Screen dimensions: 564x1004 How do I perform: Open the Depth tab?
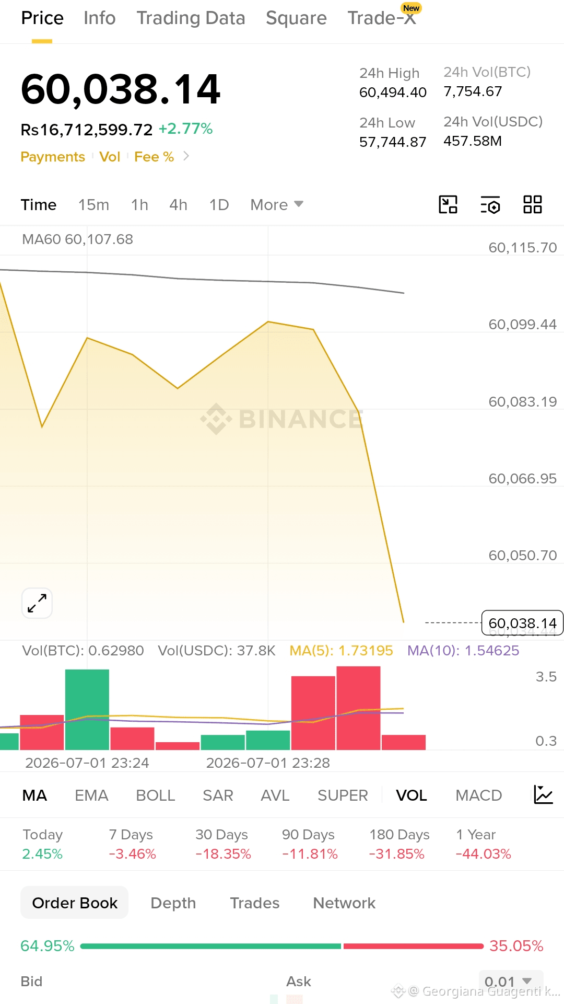(x=173, y=903)
